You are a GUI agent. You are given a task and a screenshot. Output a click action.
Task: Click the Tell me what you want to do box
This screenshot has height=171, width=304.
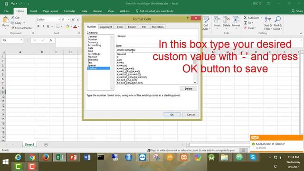point(154,11)
